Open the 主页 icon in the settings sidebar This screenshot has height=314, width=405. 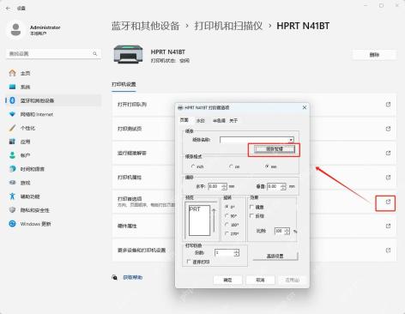(12, 73)
